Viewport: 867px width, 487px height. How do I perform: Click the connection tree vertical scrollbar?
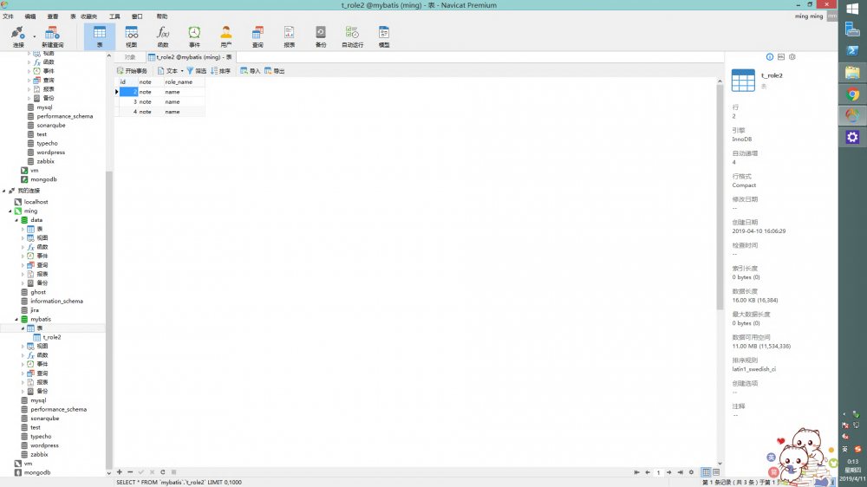109,318
